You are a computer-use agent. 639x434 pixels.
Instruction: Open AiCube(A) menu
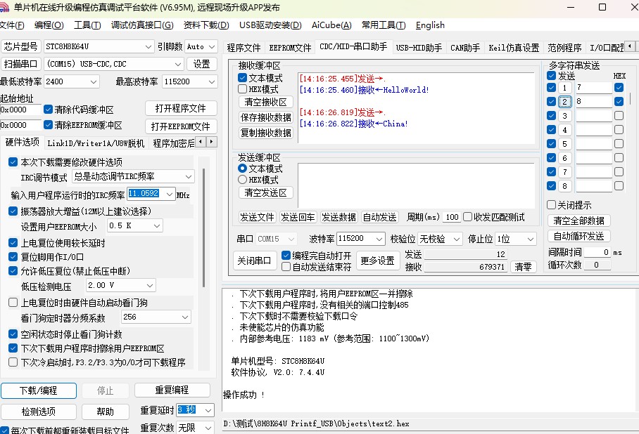coord(331,25)
